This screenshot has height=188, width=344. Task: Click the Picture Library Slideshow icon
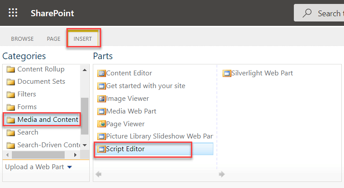(101, 136)
